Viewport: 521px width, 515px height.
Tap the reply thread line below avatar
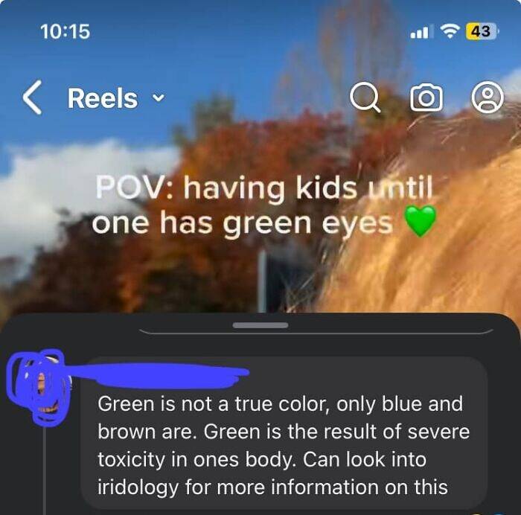[45, 472]
